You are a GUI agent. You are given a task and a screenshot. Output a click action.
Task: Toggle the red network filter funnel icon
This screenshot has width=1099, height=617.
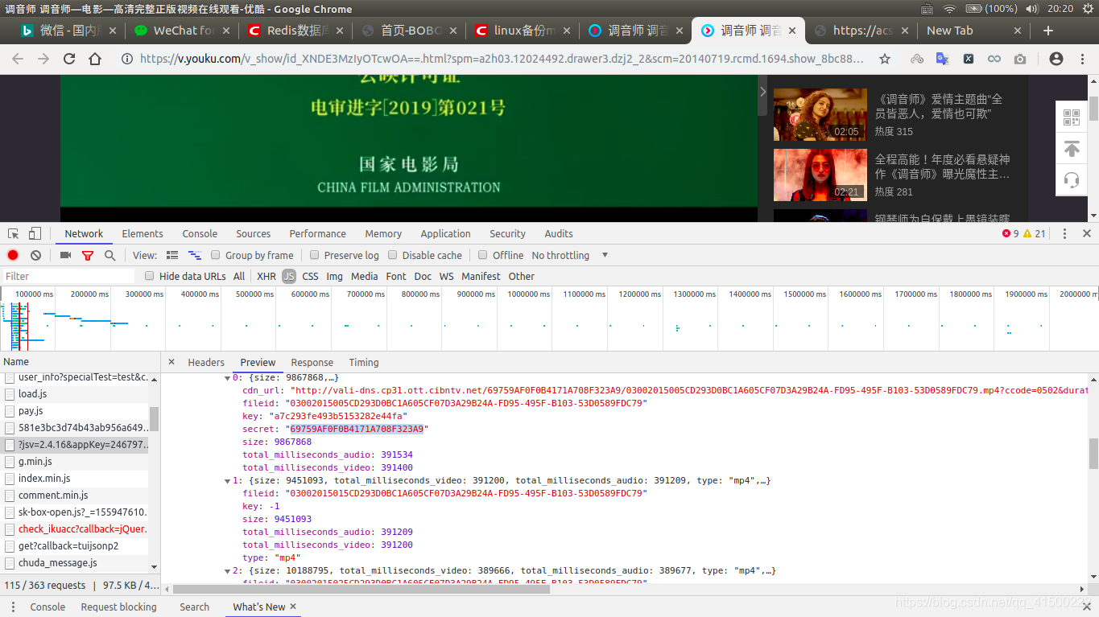click(x=88, y=255)
